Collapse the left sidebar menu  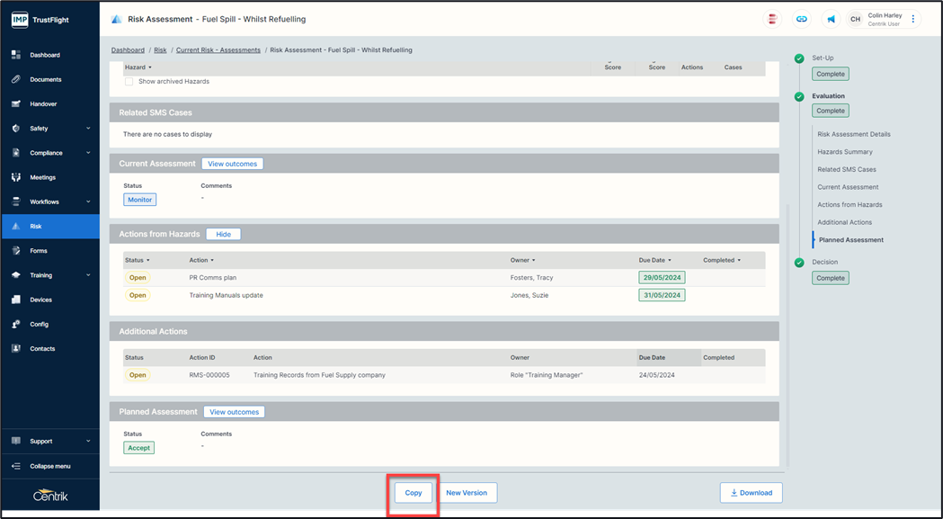coord(49,466)
